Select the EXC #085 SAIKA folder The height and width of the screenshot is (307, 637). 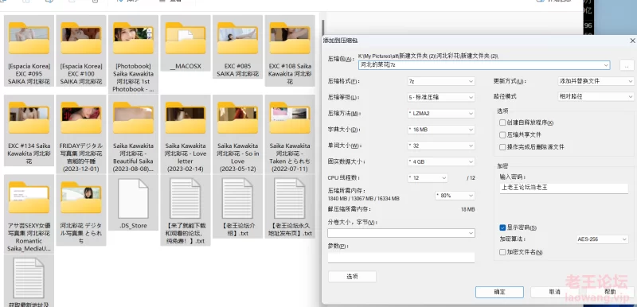(x=237, y=47)
